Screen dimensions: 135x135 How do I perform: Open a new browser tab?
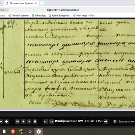(x=42, y=3)
